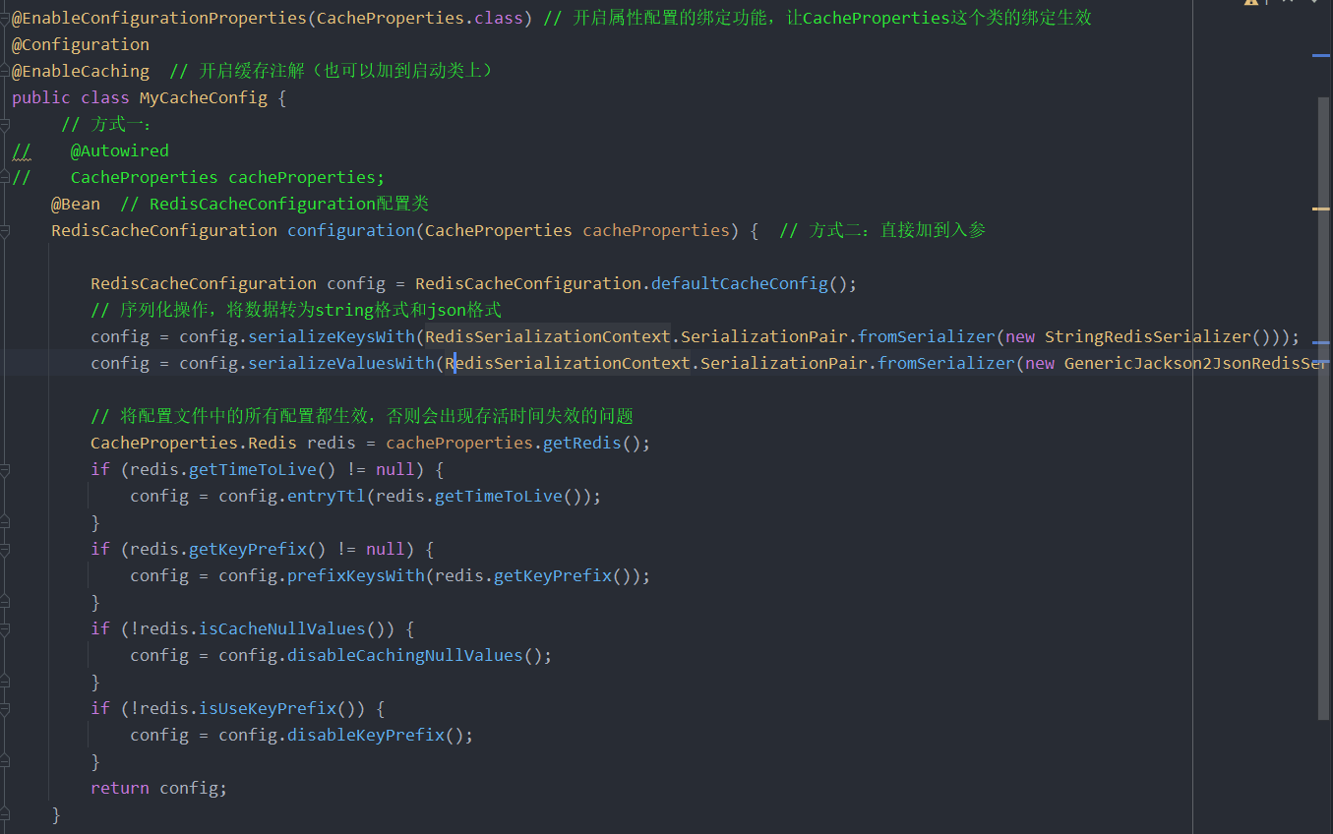Image resolution: width=1333 pixels, height=834 pixels.
Task: Click the method name 'configuration'
Action: click(x=351, y=230)
